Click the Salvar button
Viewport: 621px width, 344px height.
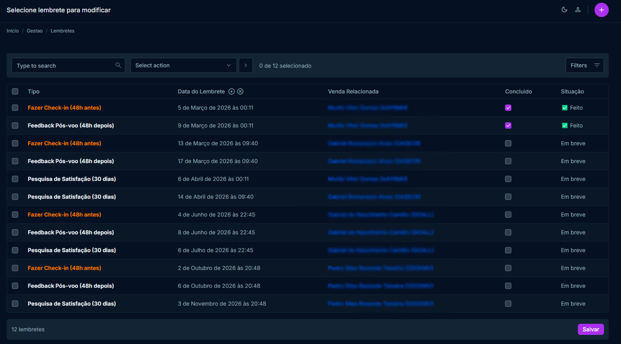click(x=591, y=329)
